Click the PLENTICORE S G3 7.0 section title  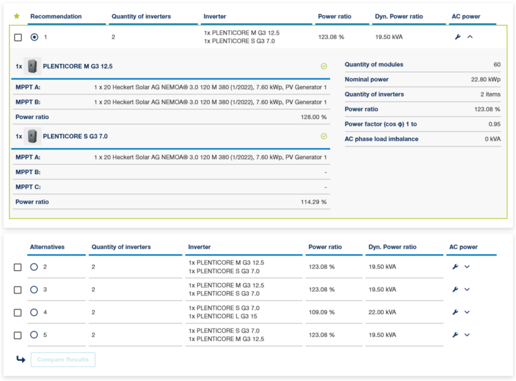point(75,136)
